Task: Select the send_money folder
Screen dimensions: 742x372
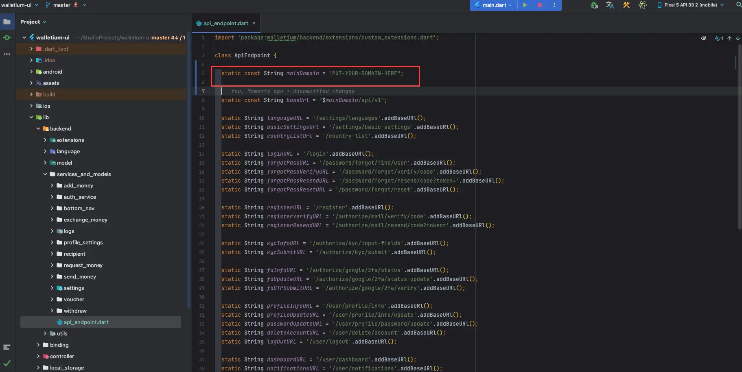Action: (x=80, y=276)
